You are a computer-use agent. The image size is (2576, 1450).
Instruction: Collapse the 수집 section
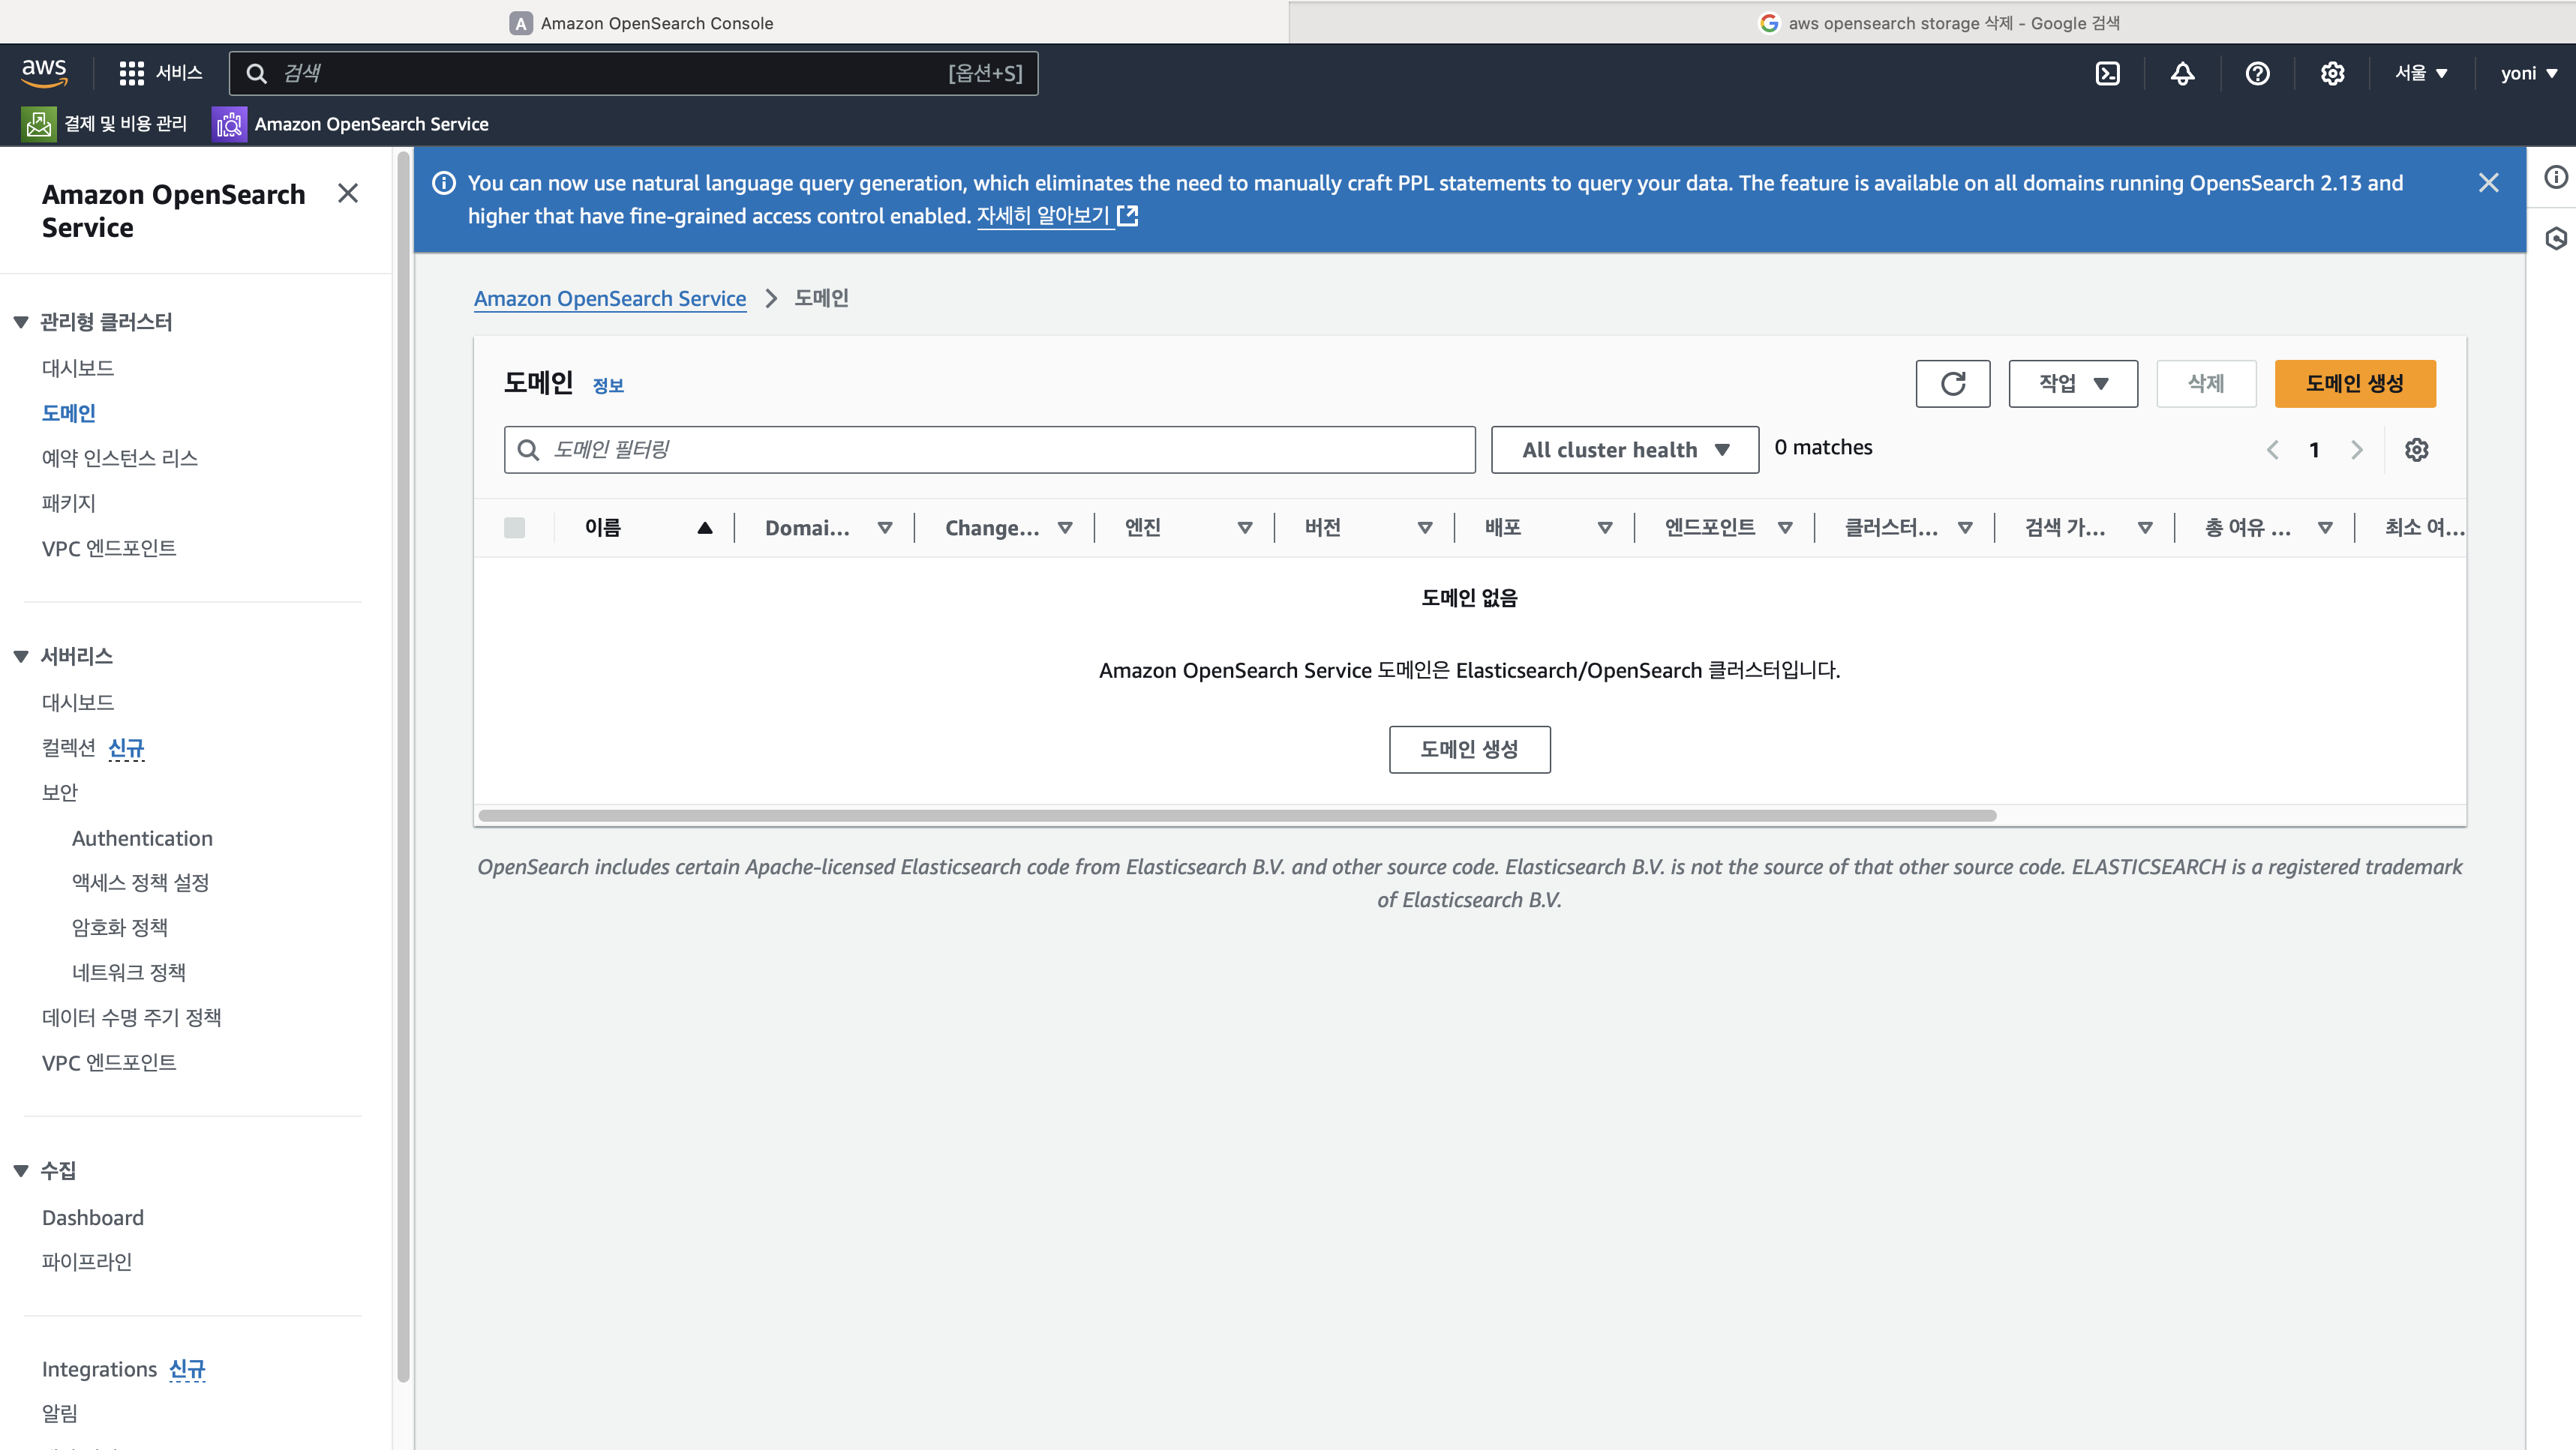click(20, 1170)
